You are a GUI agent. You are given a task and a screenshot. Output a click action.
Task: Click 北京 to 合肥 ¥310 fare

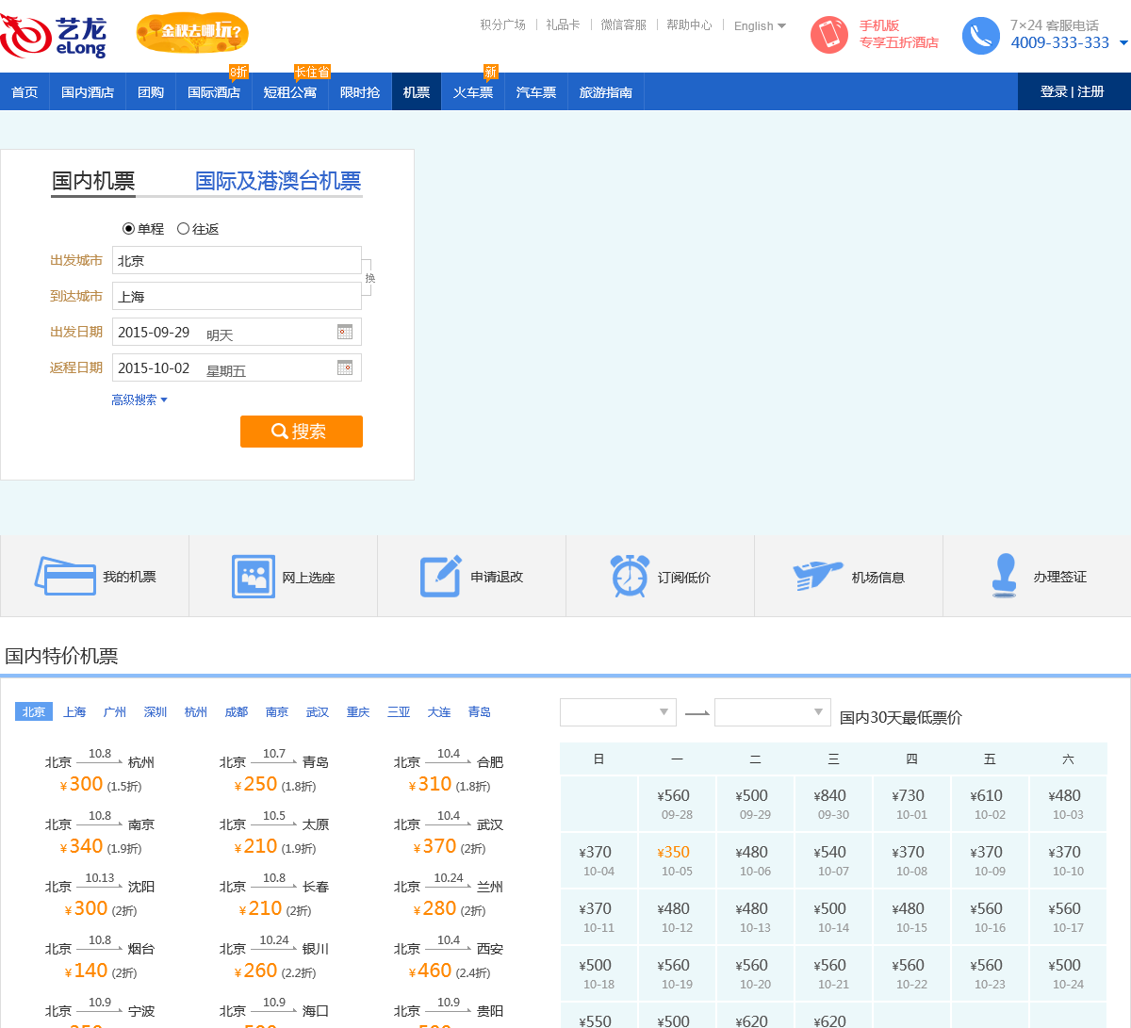click(x=449, y=773)
